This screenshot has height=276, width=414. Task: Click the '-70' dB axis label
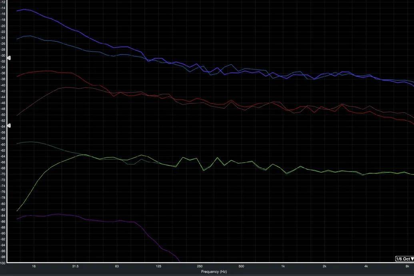point(3,174)
